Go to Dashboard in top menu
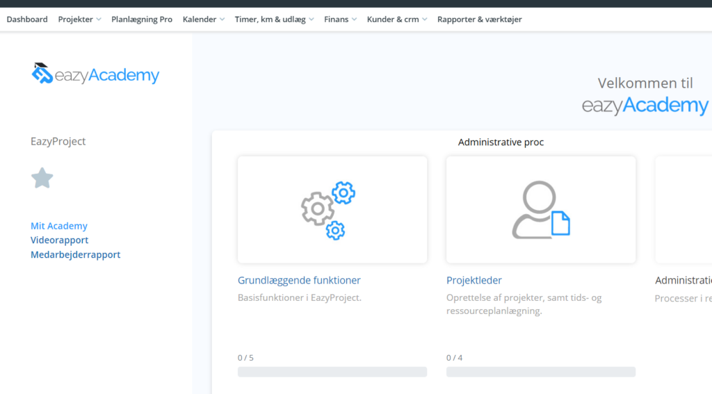 point(27,19)
